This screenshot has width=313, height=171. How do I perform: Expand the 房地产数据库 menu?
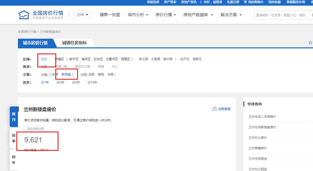[198, 15]
